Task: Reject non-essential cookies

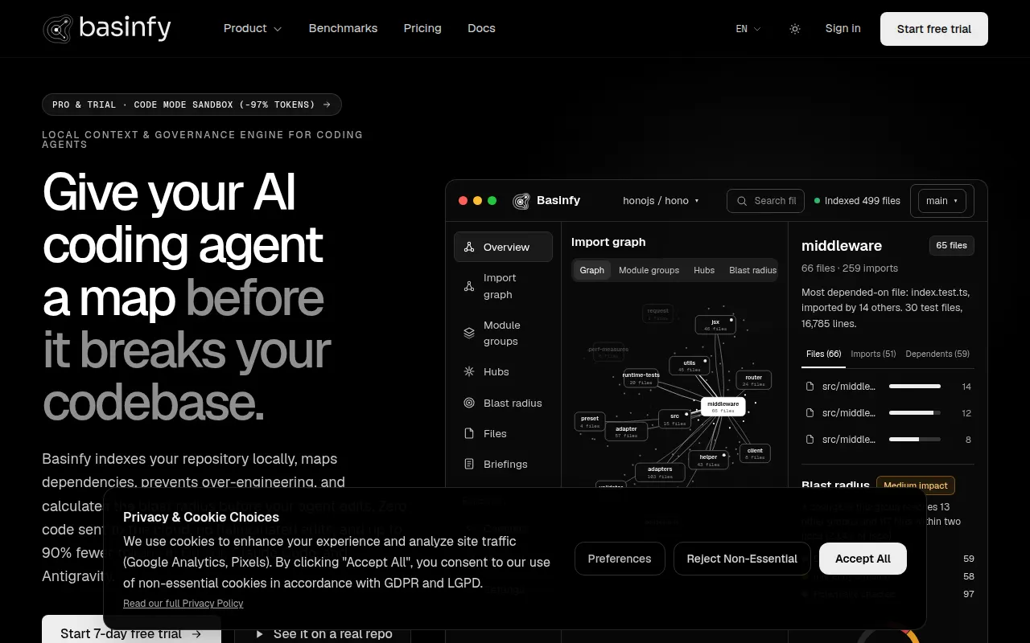Action: (x=742, y=559)
